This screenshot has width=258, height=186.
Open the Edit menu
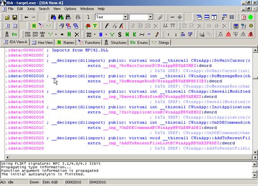click(20, 9)
